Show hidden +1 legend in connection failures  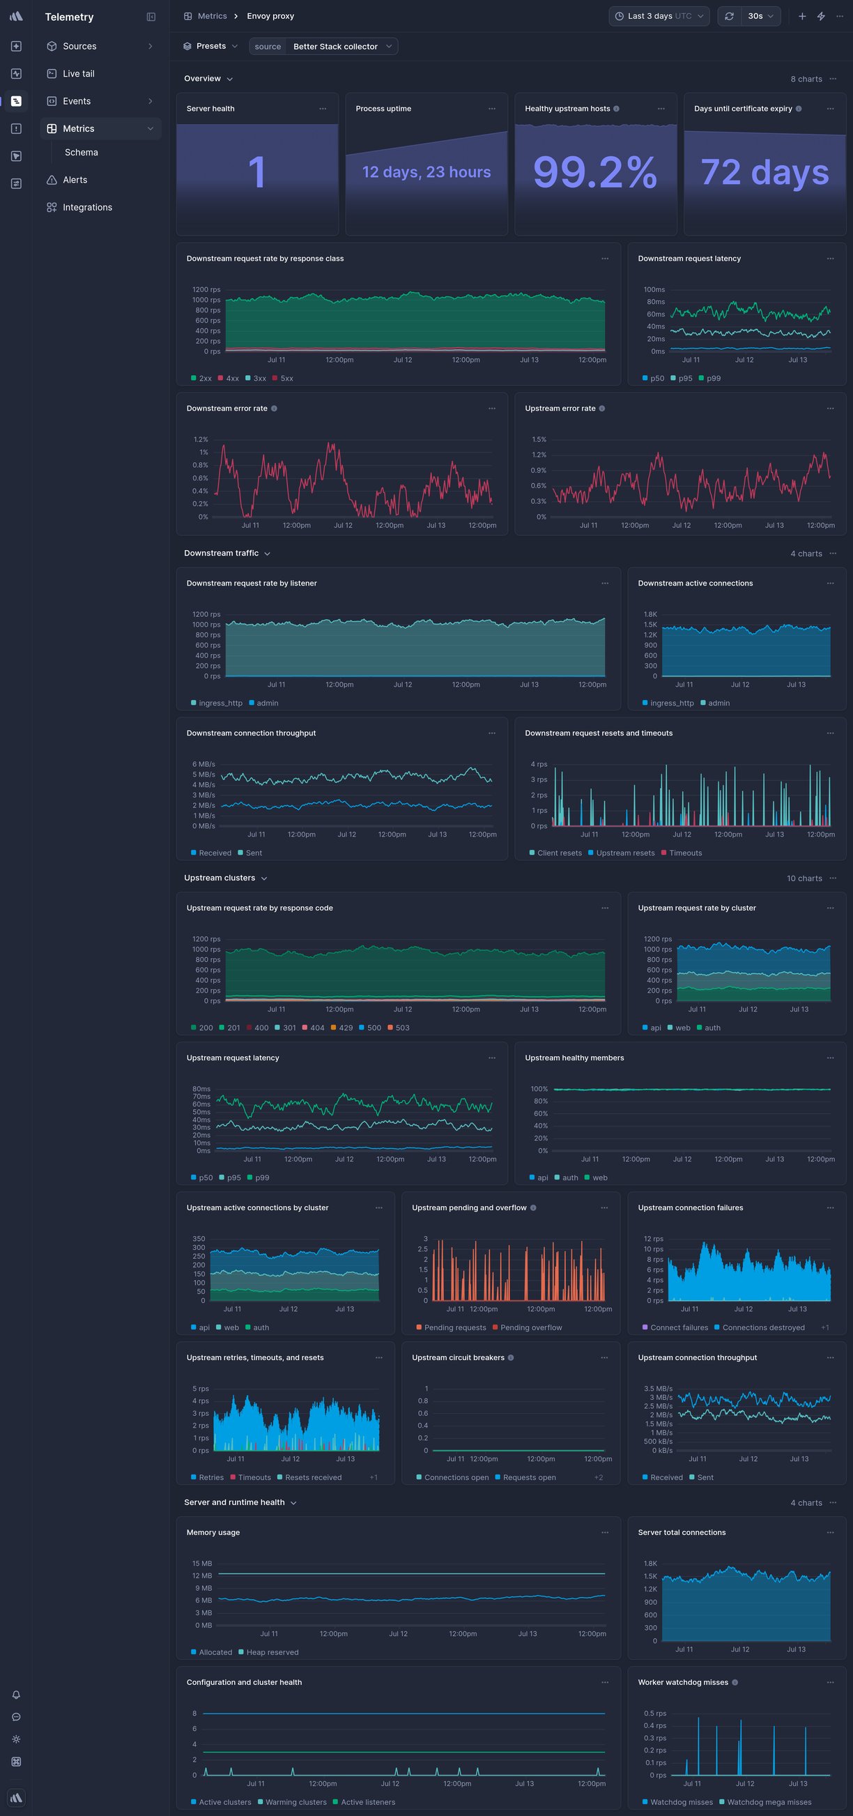tap(825, 1327)
